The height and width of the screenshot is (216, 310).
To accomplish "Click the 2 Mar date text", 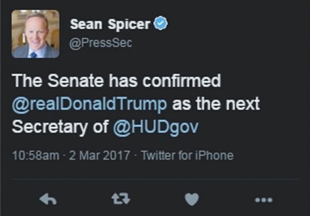I will point(85,155).
